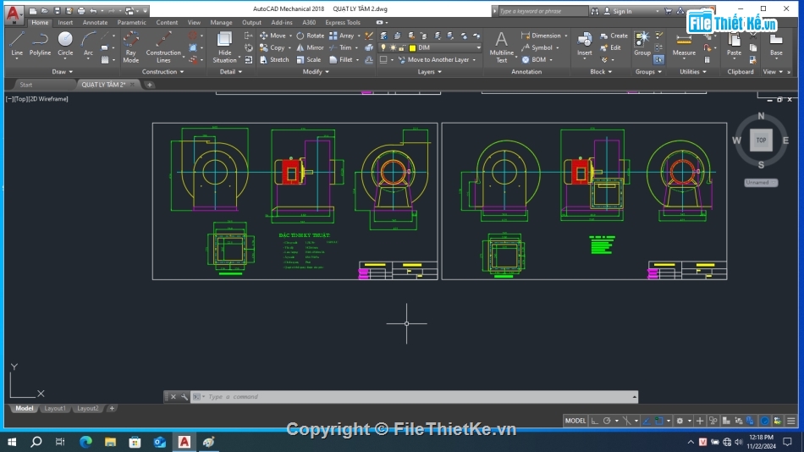Open the Express Tools ribbon tab
This screenshot has width=804, height=452.
tap(343, 23)
